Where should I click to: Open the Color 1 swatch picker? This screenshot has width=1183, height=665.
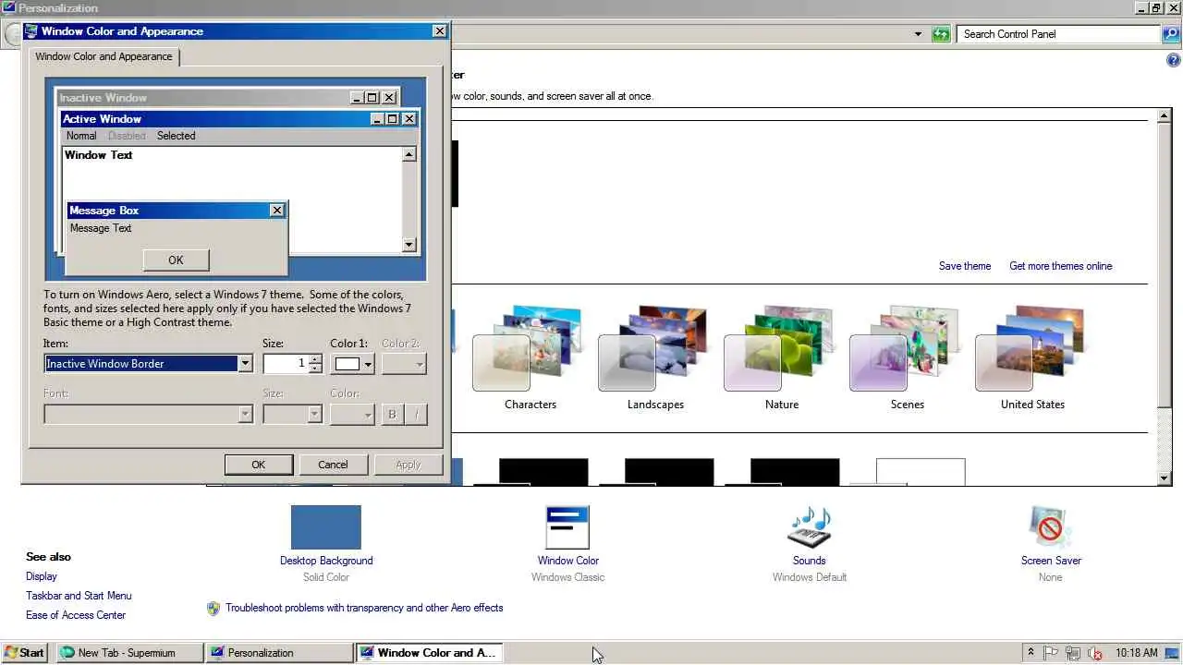[x=353, y=364]
